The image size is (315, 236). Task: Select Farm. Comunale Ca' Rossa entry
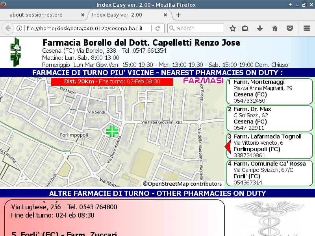[269, 173]
